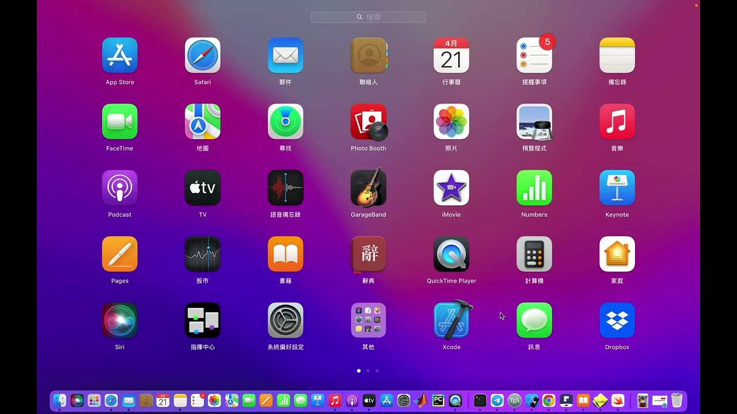Image resolution: width=737 pixels, height=414 pixels.
Task: Open App Store from the Launchpad grid
Action: pos(120,55)
